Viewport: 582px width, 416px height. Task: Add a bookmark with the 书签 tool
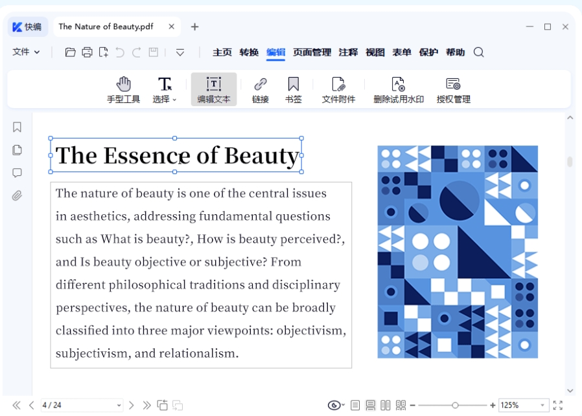[x=293, y=89]
